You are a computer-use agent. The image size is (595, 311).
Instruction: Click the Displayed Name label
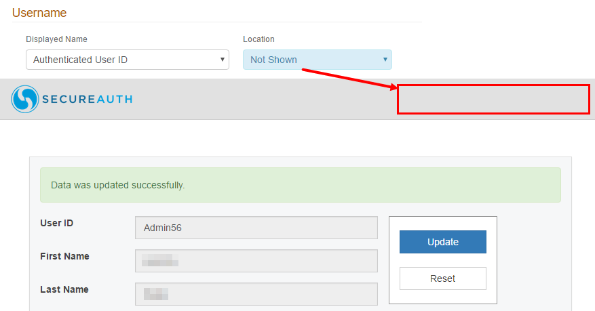56,39
